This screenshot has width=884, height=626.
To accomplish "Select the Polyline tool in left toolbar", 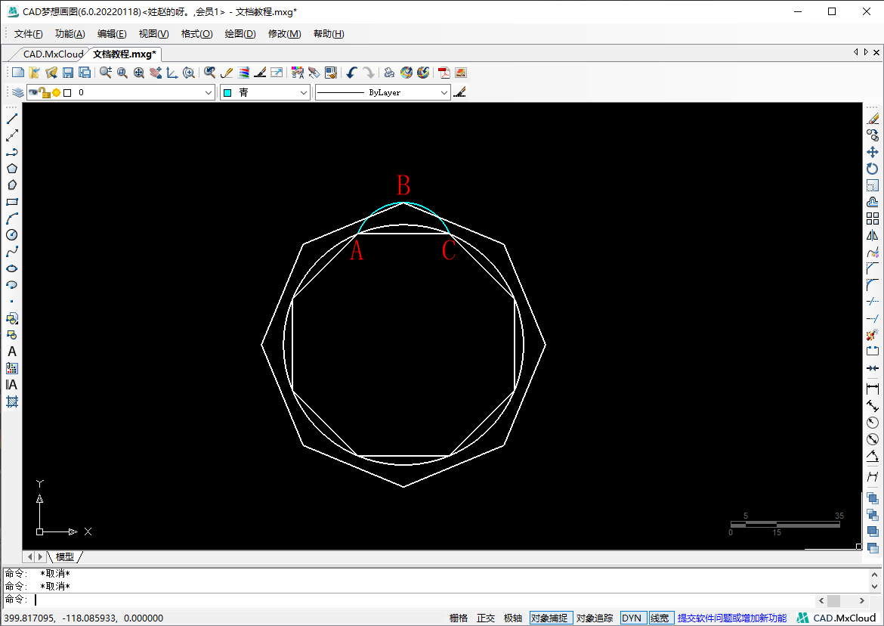I will pos(12,152).
